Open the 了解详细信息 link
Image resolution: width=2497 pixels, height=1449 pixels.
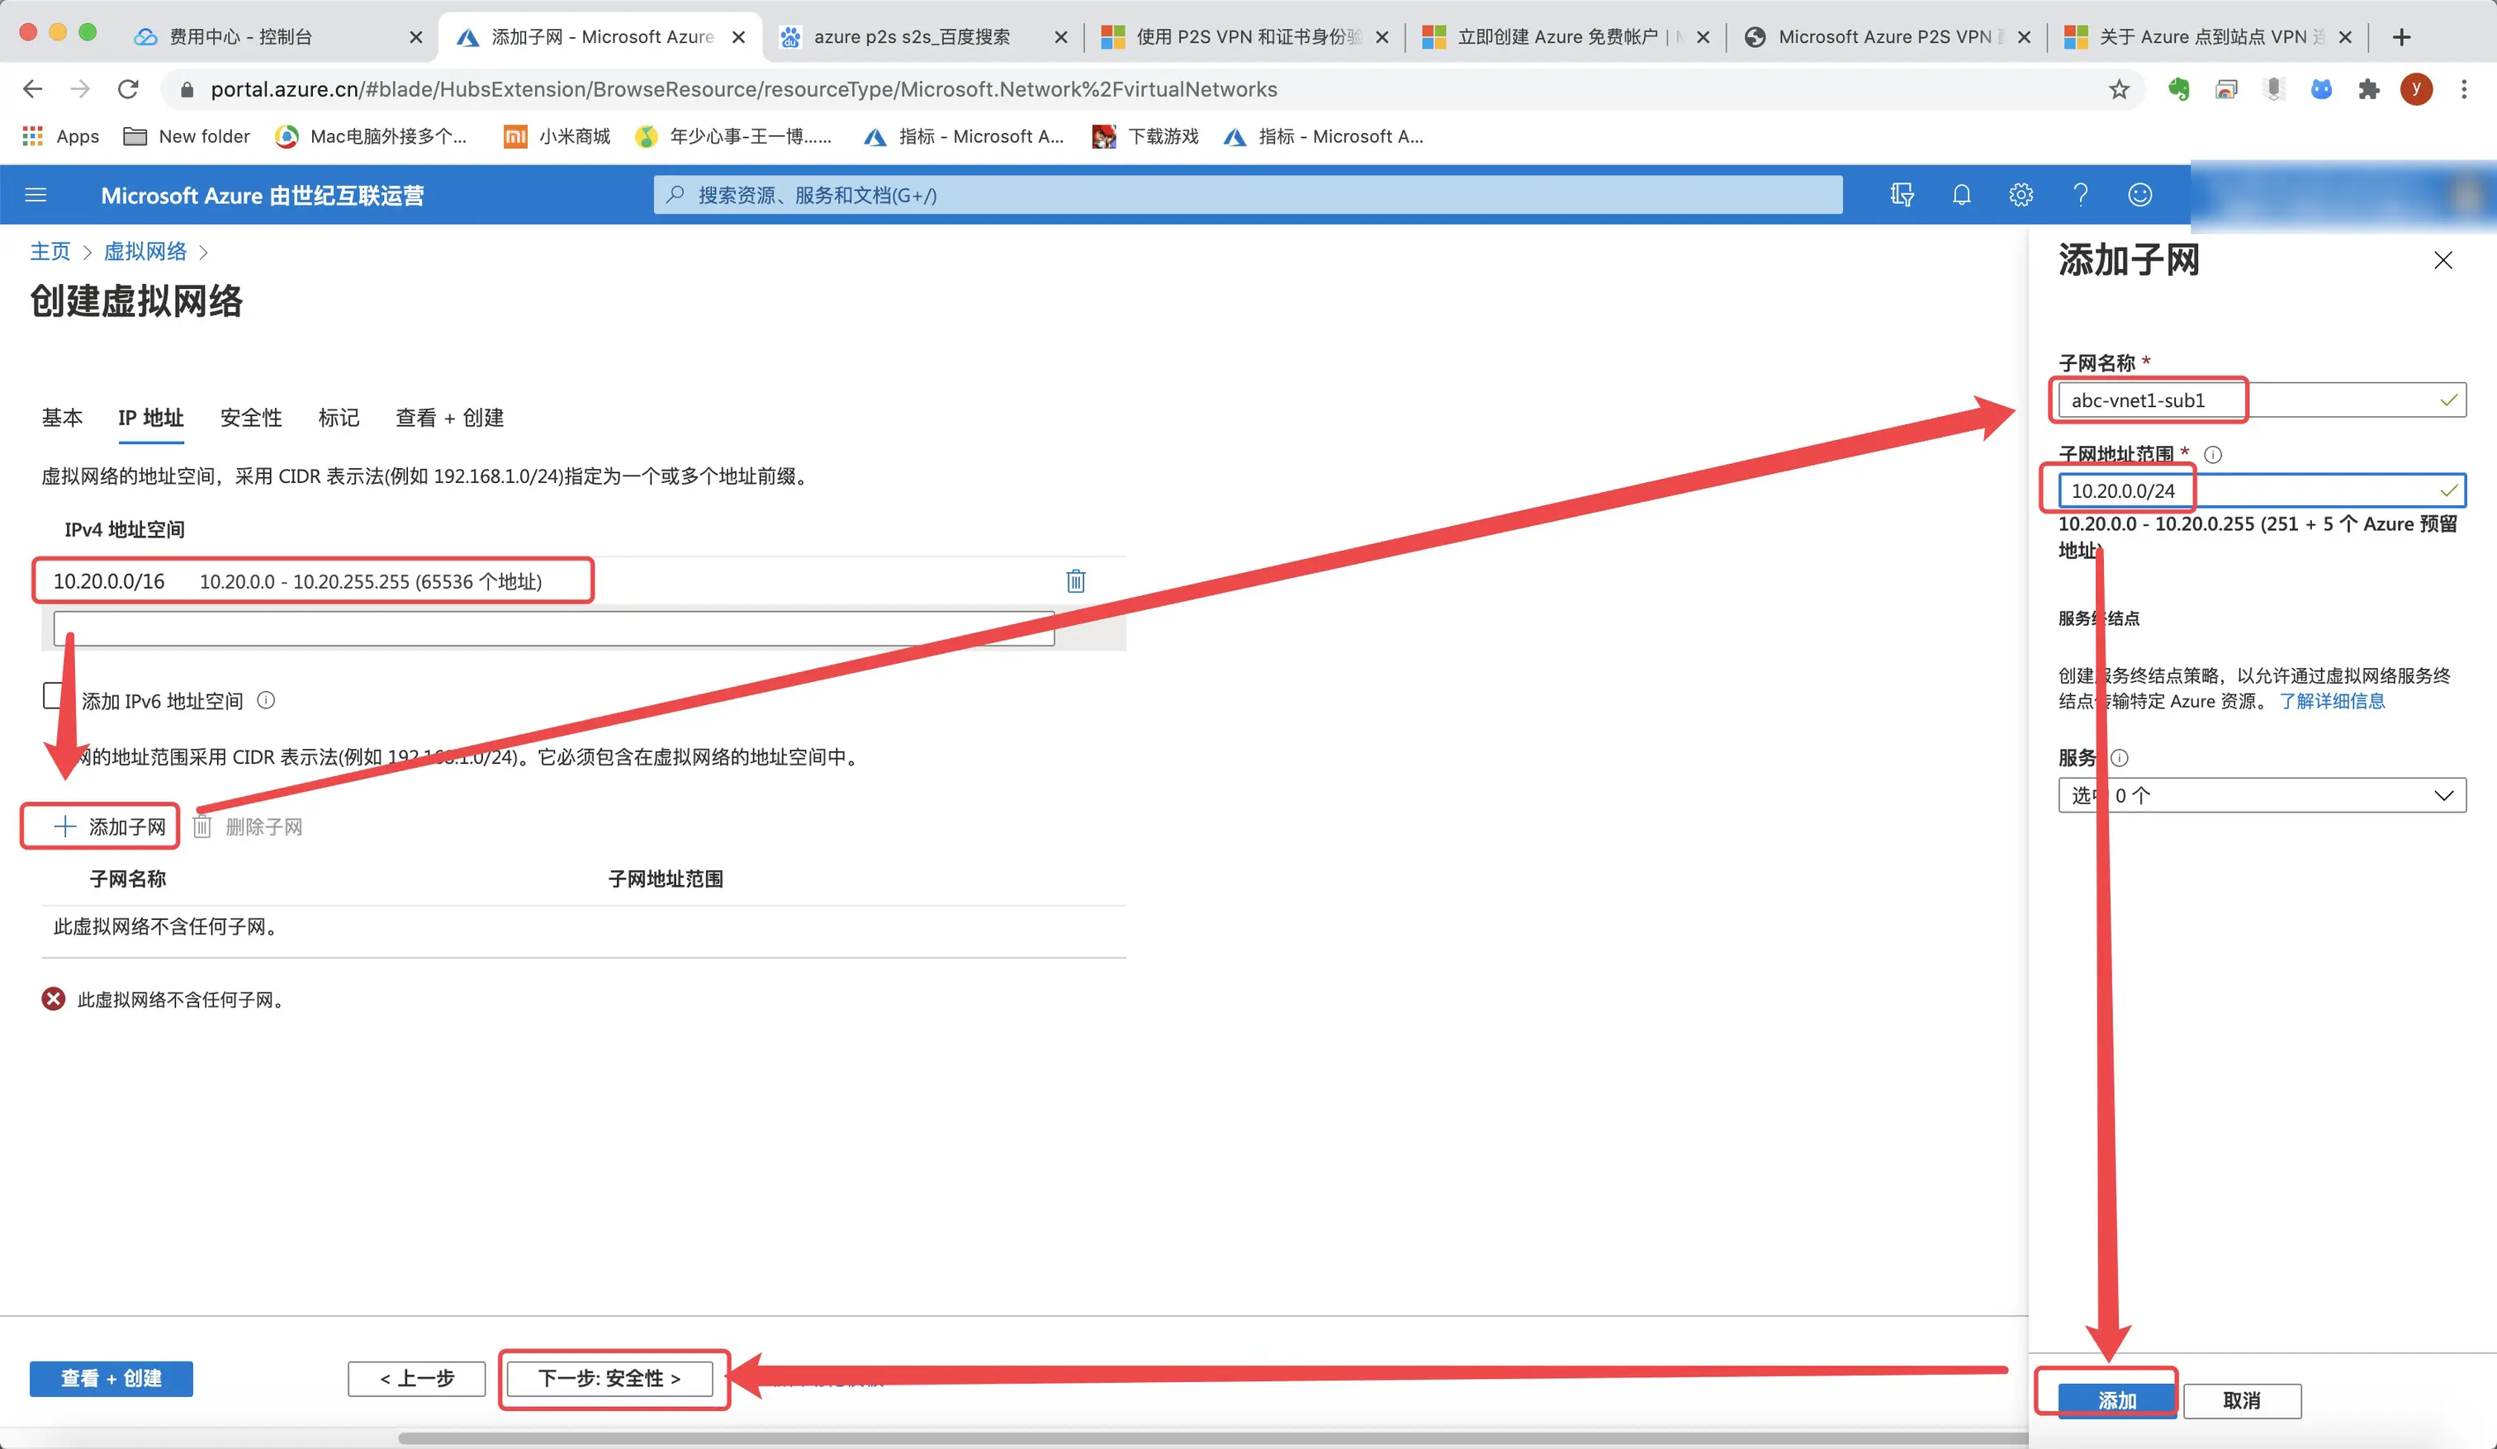click(x=2332, y=702)
